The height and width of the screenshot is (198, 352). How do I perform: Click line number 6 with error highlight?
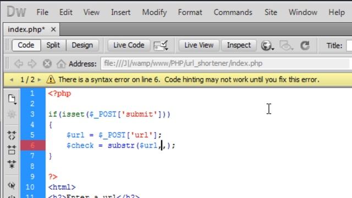[33, 145]
